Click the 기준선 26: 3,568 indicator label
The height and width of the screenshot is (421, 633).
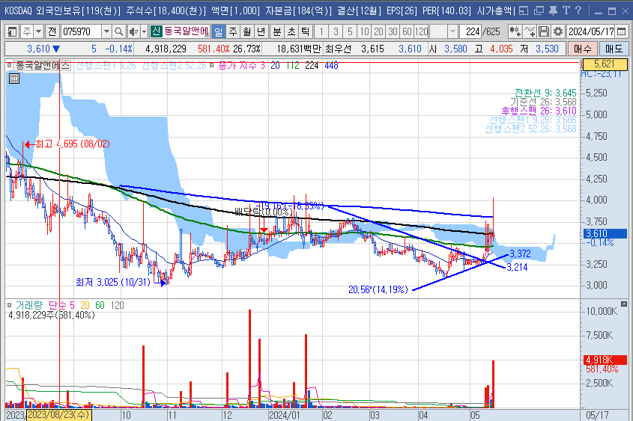click(543, 102)
